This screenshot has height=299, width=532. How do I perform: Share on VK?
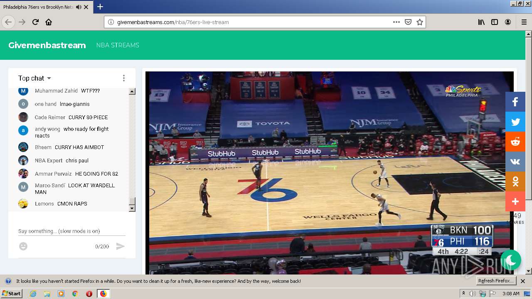click(515, 162)
